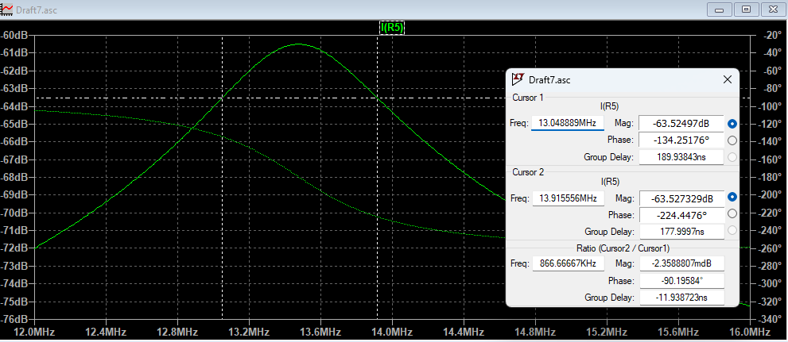
Task: Select Cursor 2 Phase radio button
Action: pyautogui.click(x=732, y=214)
